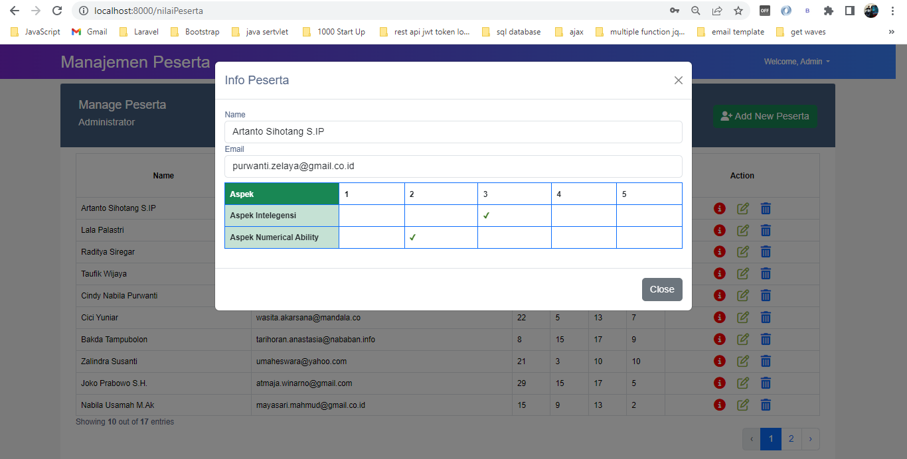Open ajax bookmark folder
Viewport: 907px width, 459px height.
569,32
